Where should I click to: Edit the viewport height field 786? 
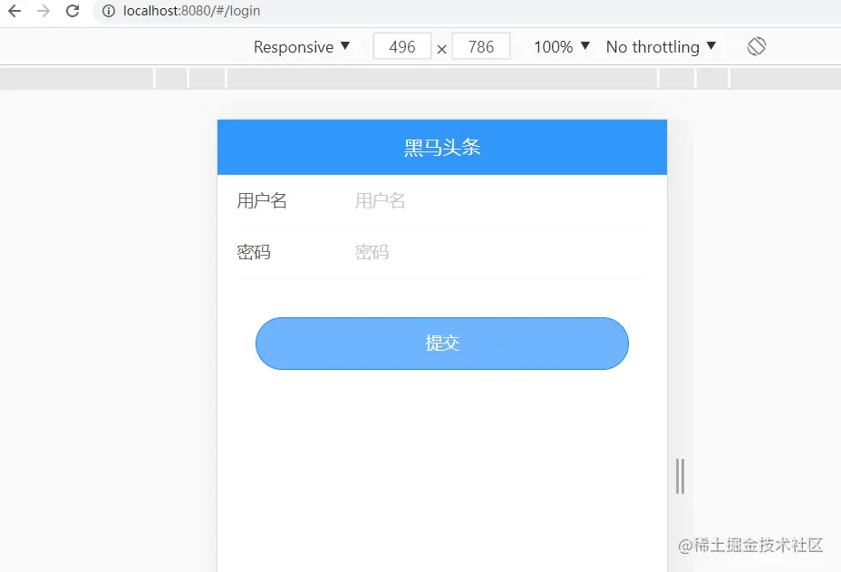[x=481, y=46]
